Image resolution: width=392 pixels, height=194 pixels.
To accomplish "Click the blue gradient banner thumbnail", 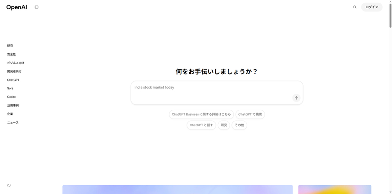I will pos(177,189).
